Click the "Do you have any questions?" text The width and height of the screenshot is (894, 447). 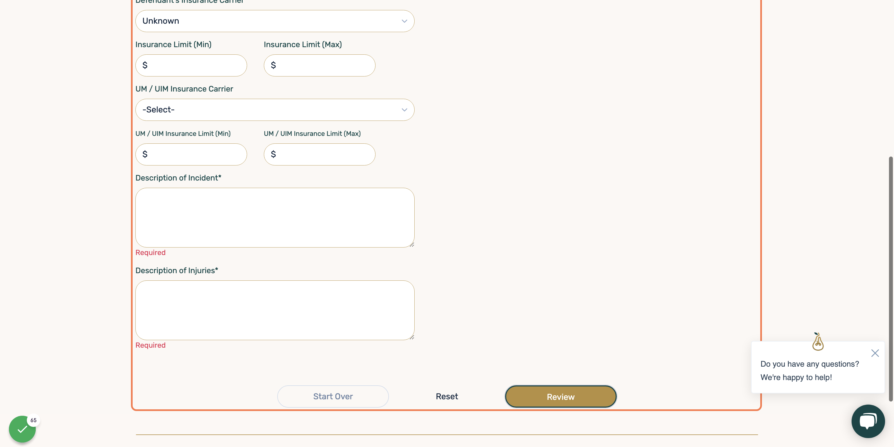tap(810, 364)
